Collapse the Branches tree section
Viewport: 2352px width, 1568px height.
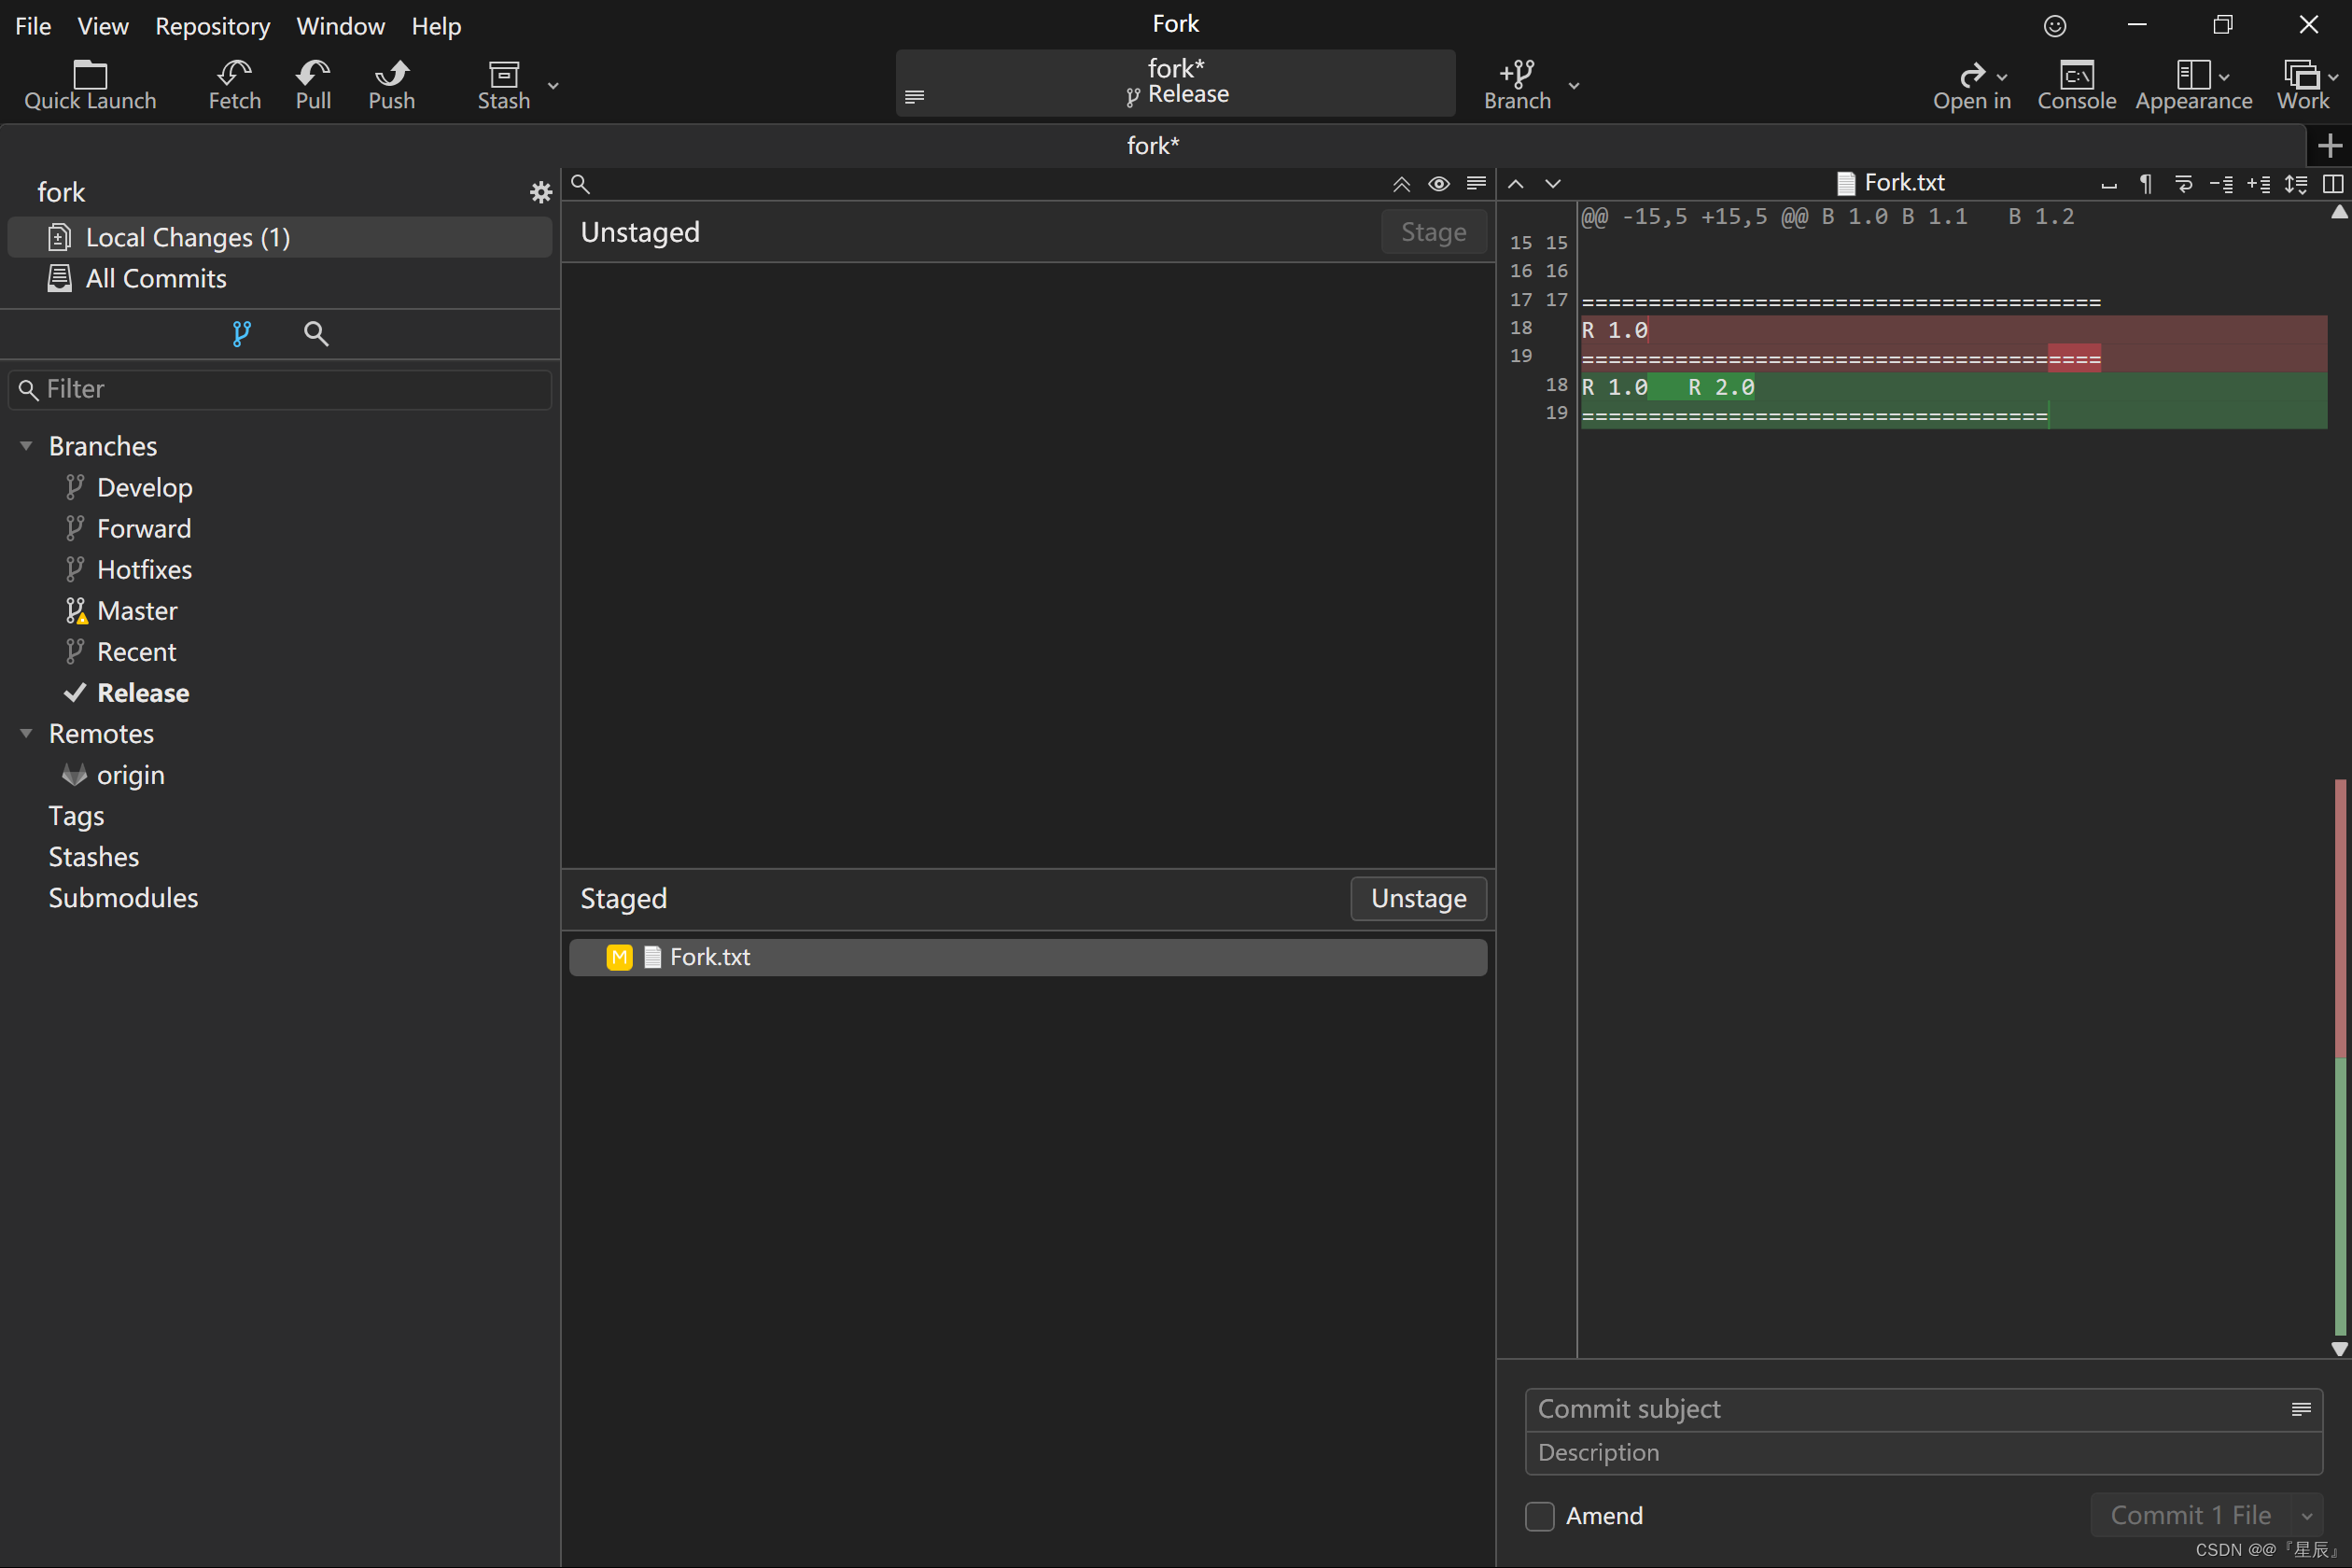coord(26,446)
